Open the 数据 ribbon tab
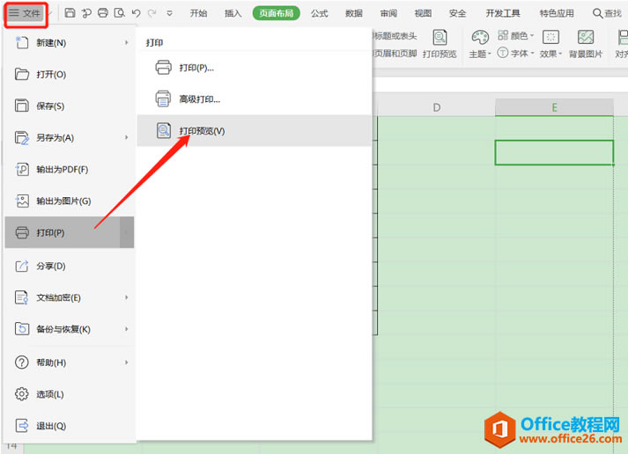This screenshot has width=628, height=454. [x=354, y=13]
